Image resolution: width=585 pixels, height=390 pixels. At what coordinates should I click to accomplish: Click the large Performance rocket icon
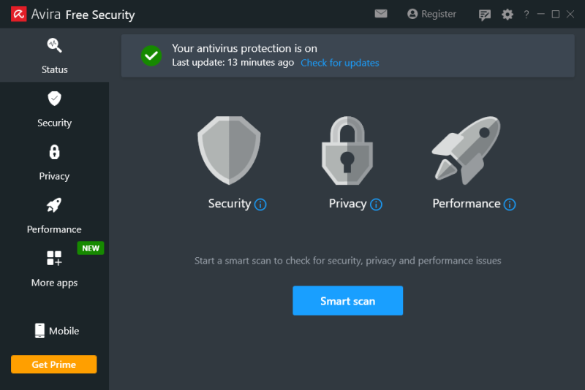[x=466, y=150]
